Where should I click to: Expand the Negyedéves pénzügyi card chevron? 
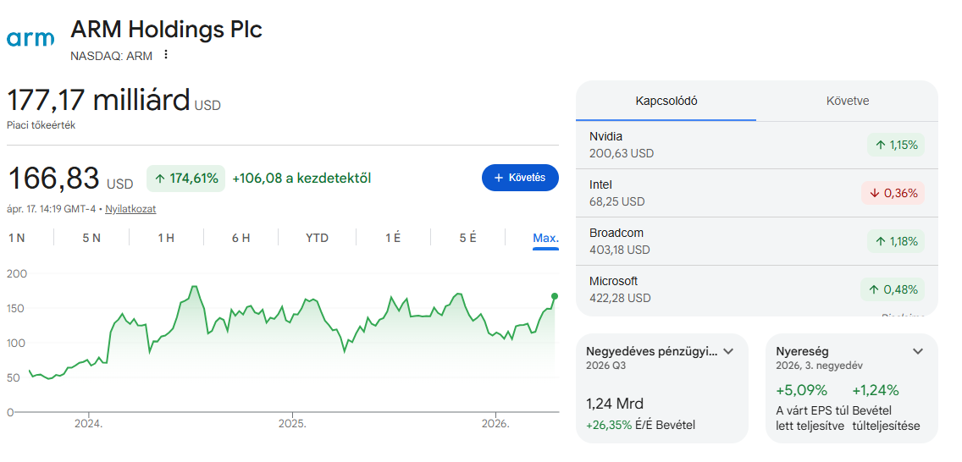[728, 351]
